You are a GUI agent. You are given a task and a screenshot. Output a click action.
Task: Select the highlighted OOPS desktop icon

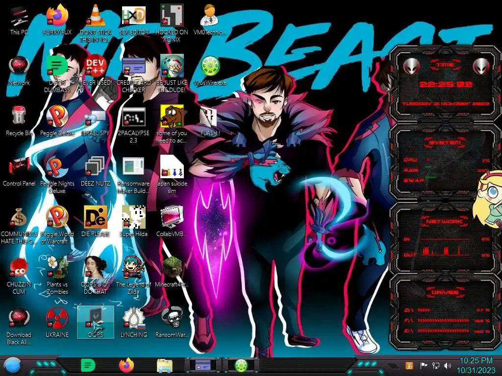coord(96,322)
